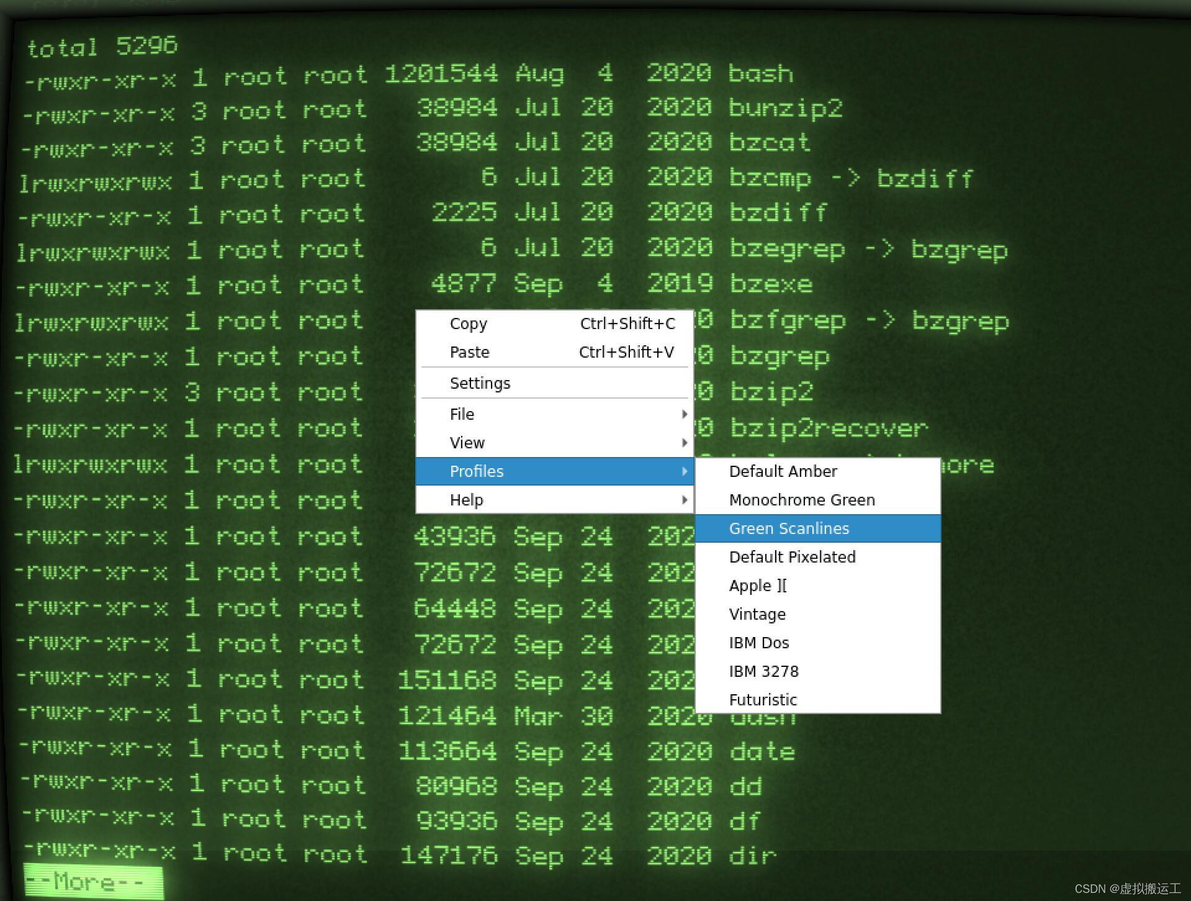Click the file size 147176

[x=449, y=855]
